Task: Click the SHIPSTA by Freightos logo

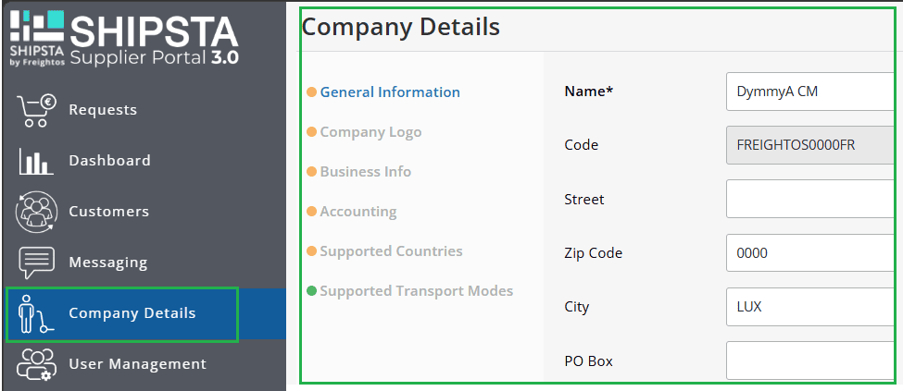Action: 124,39
